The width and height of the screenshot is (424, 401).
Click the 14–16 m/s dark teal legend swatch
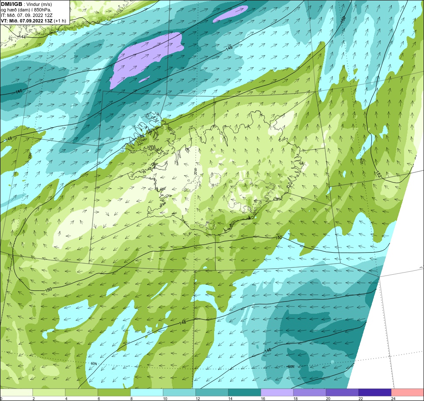tap(245, 392)
